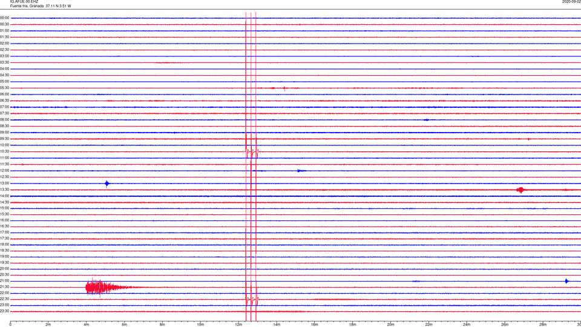The width and height of the screenshot is (581, 327).
Task: Click the 14m axis tick label
Action: pyautogui.click(x=277, y=325)
